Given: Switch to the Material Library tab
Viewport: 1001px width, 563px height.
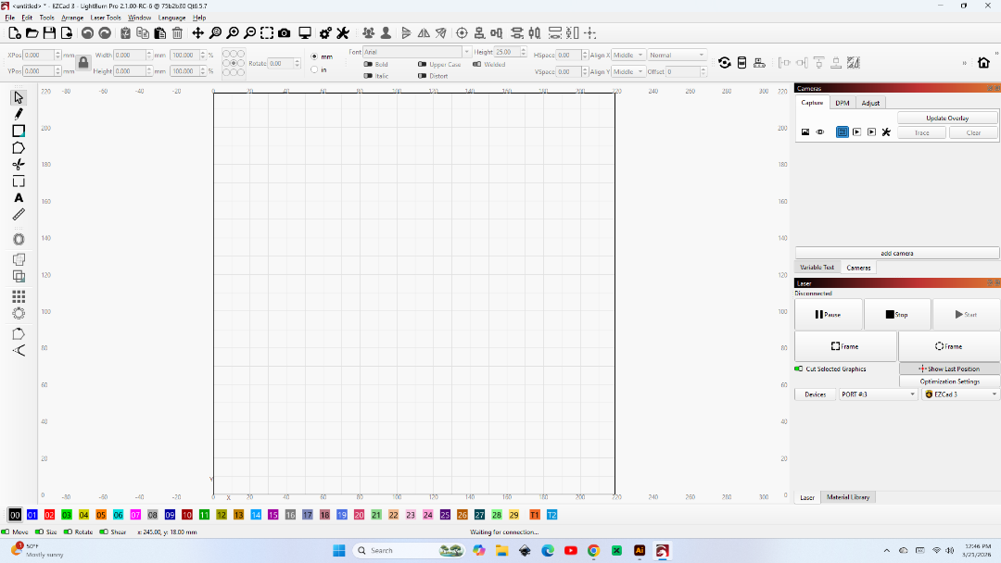Looking at the screenshot, I should click(x=848, y=497).
